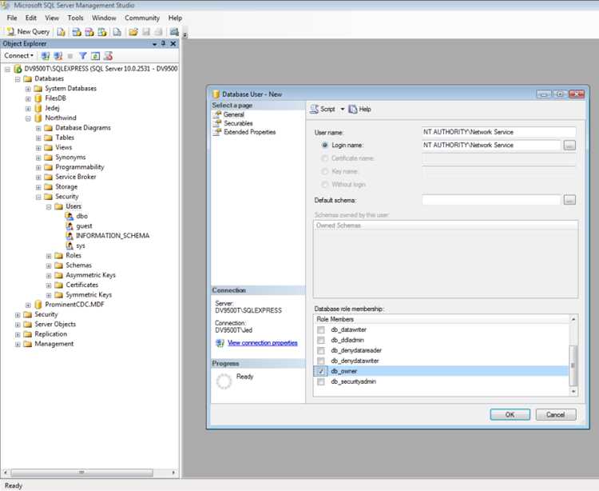Click the OK button
The image size is (599, 491).
point(510,414)
